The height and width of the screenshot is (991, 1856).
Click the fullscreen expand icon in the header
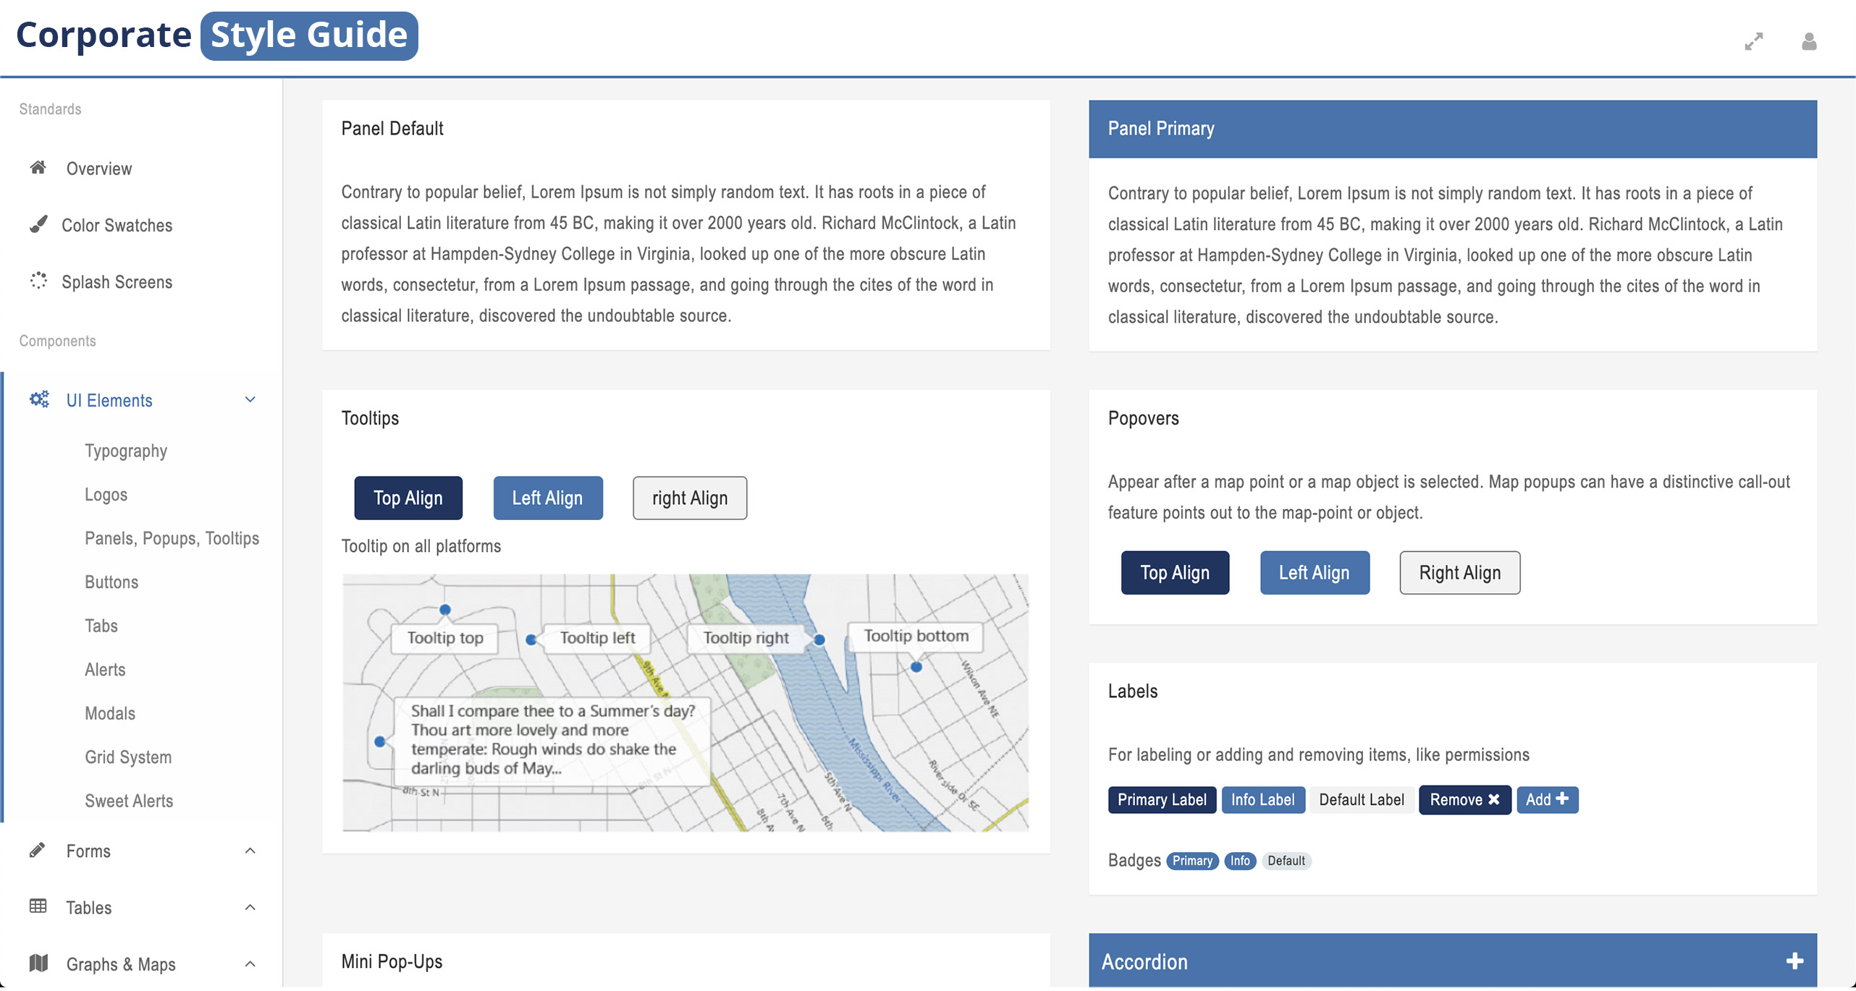1755,41
